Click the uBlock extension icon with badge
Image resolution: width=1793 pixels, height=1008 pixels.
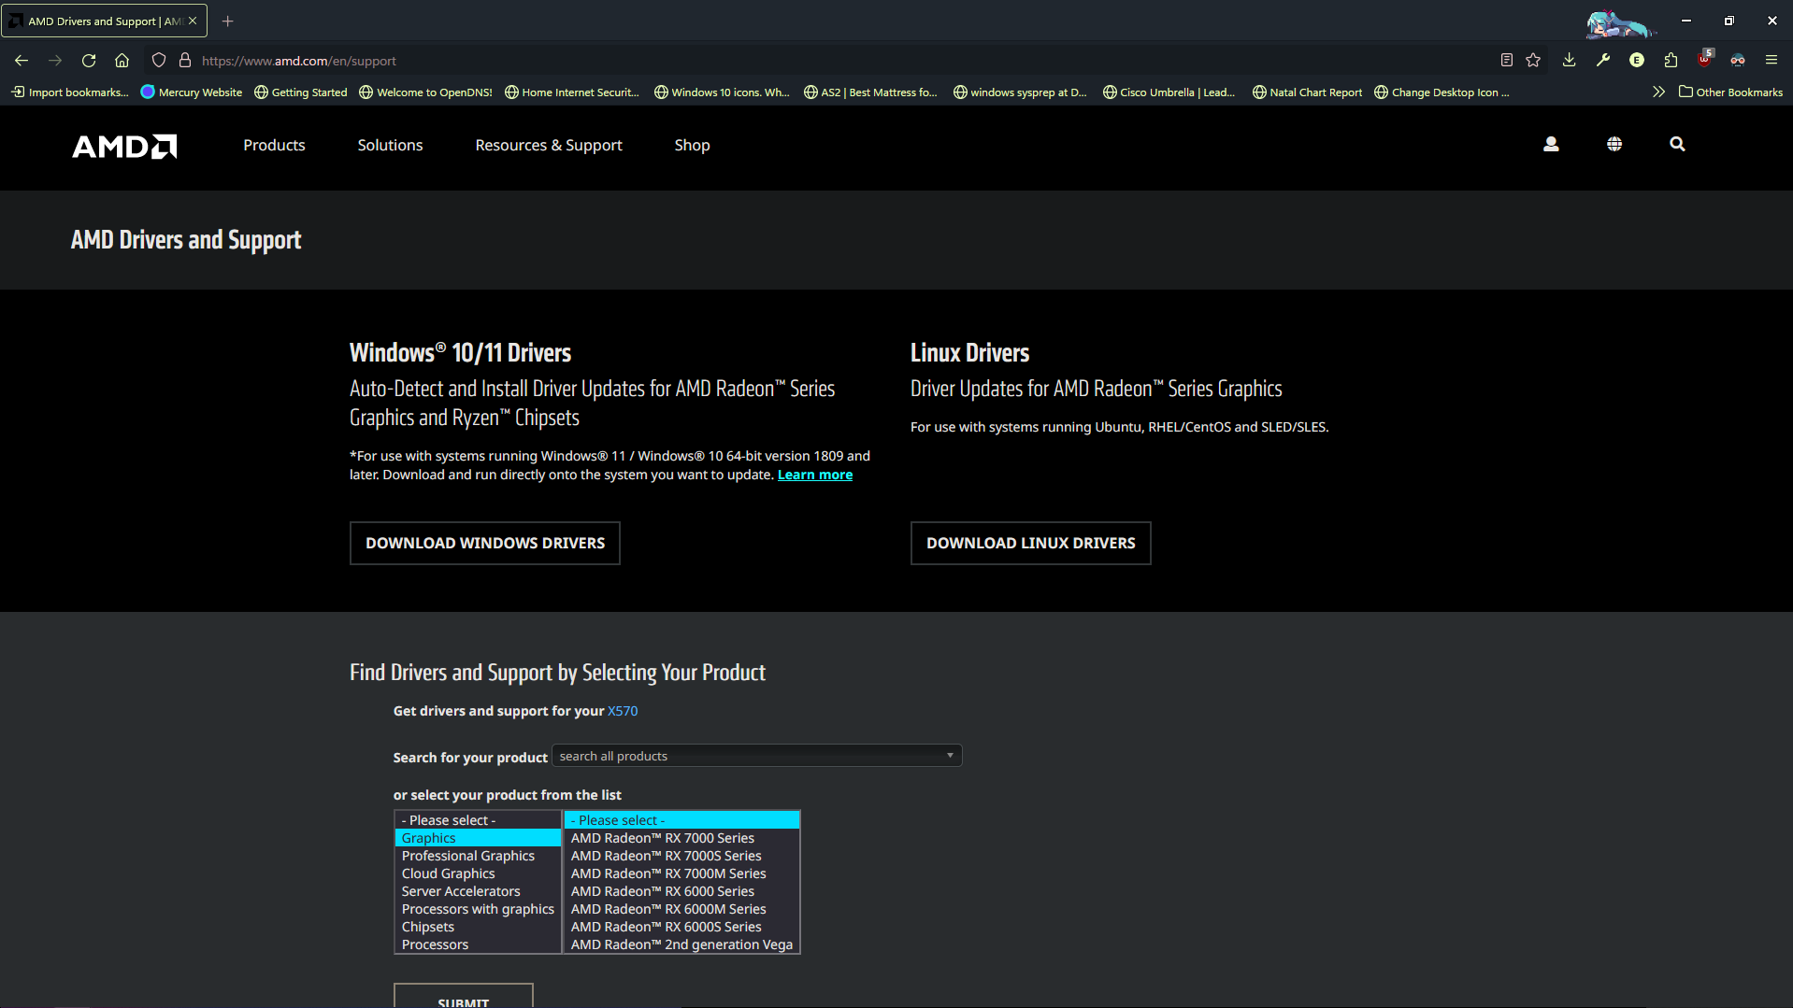(x=1705, y=59)
